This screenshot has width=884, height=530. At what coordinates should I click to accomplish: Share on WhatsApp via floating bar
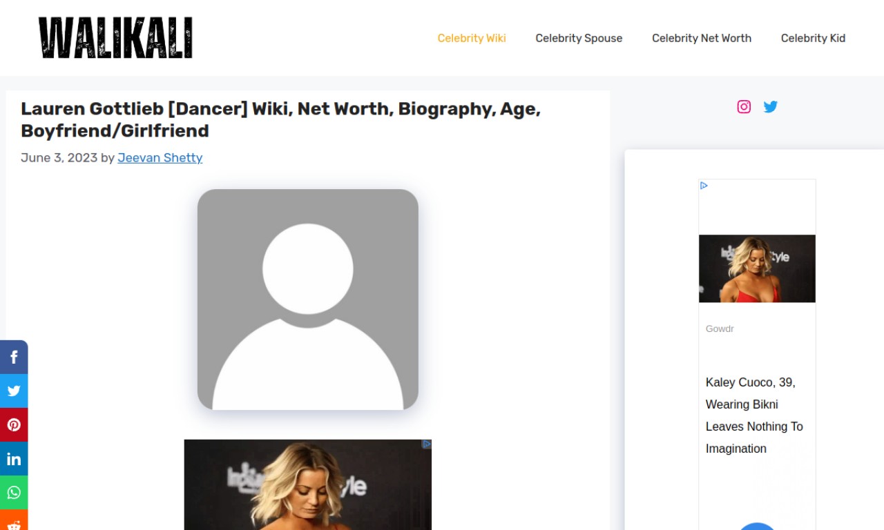(x=14, y=493)
